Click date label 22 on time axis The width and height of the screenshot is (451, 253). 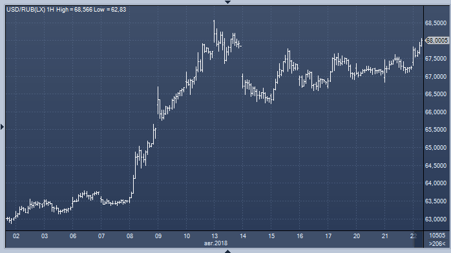[x=414, y=236]
